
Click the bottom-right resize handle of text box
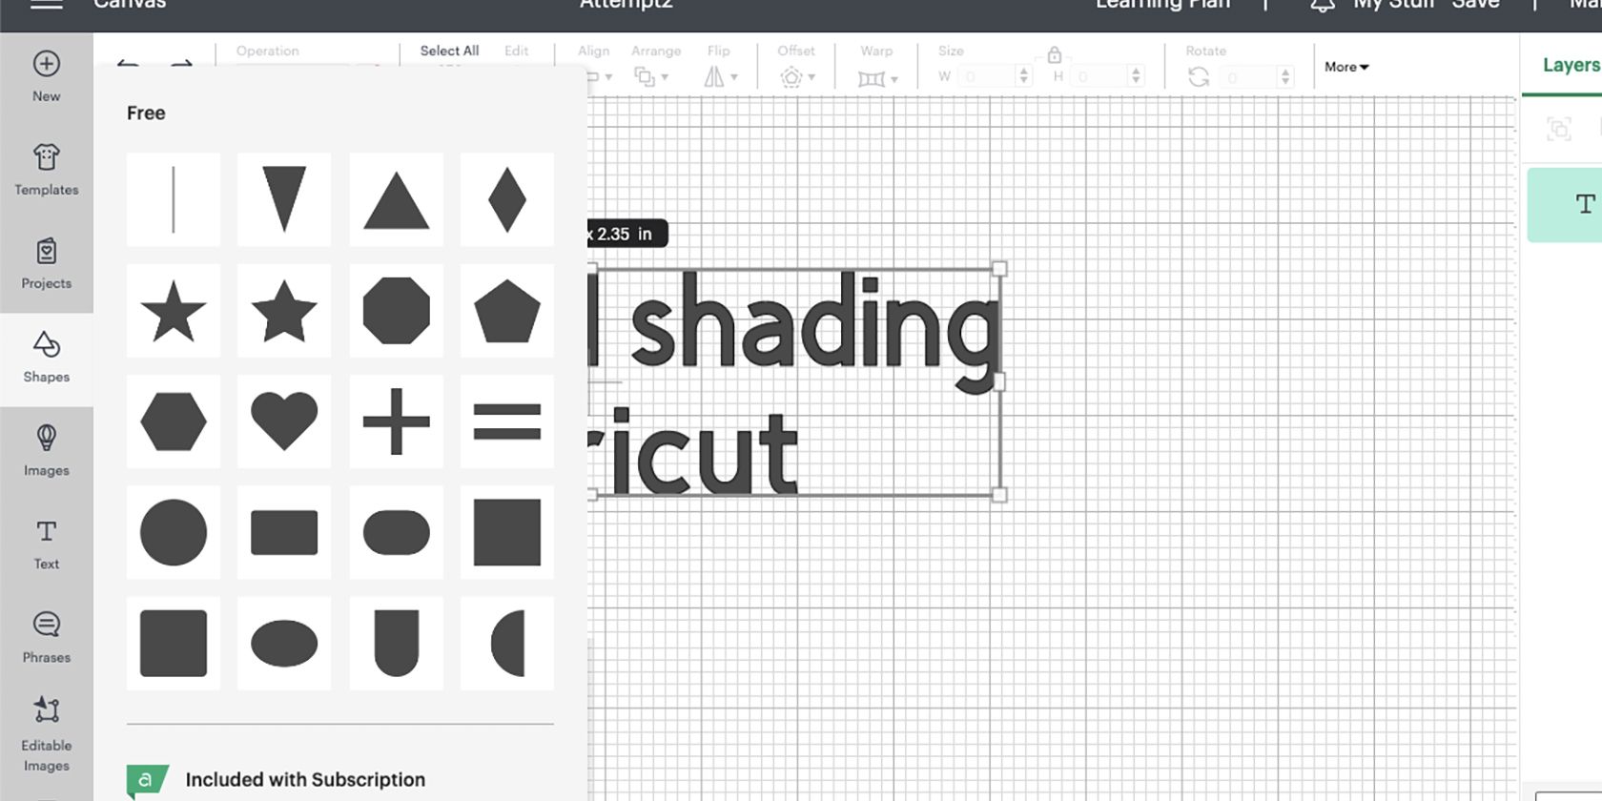coord(999,495)
